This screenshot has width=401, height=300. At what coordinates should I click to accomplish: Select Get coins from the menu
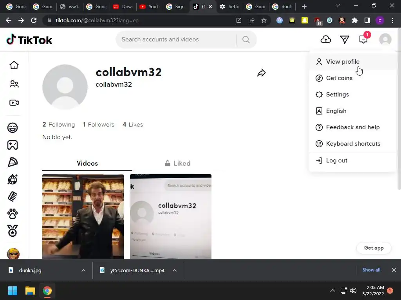[352, 78]
